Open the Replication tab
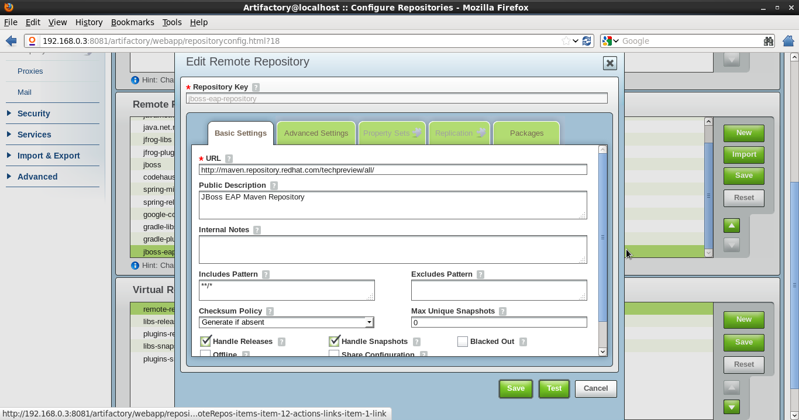Image resolution: width=799 pixels, height=420 pixels. point(459,133)
